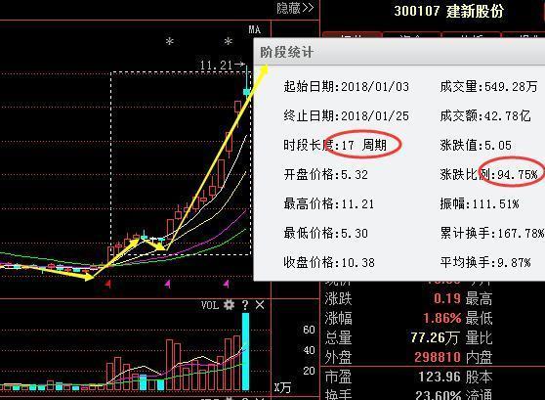Click the 成交额 42.78亿 entry
Image resolution: width=545 pixels, height=400 pixels.
(x=485, y=116)
